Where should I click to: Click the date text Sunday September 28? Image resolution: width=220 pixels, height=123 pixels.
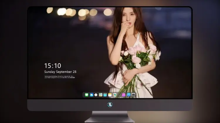point(60,72)
